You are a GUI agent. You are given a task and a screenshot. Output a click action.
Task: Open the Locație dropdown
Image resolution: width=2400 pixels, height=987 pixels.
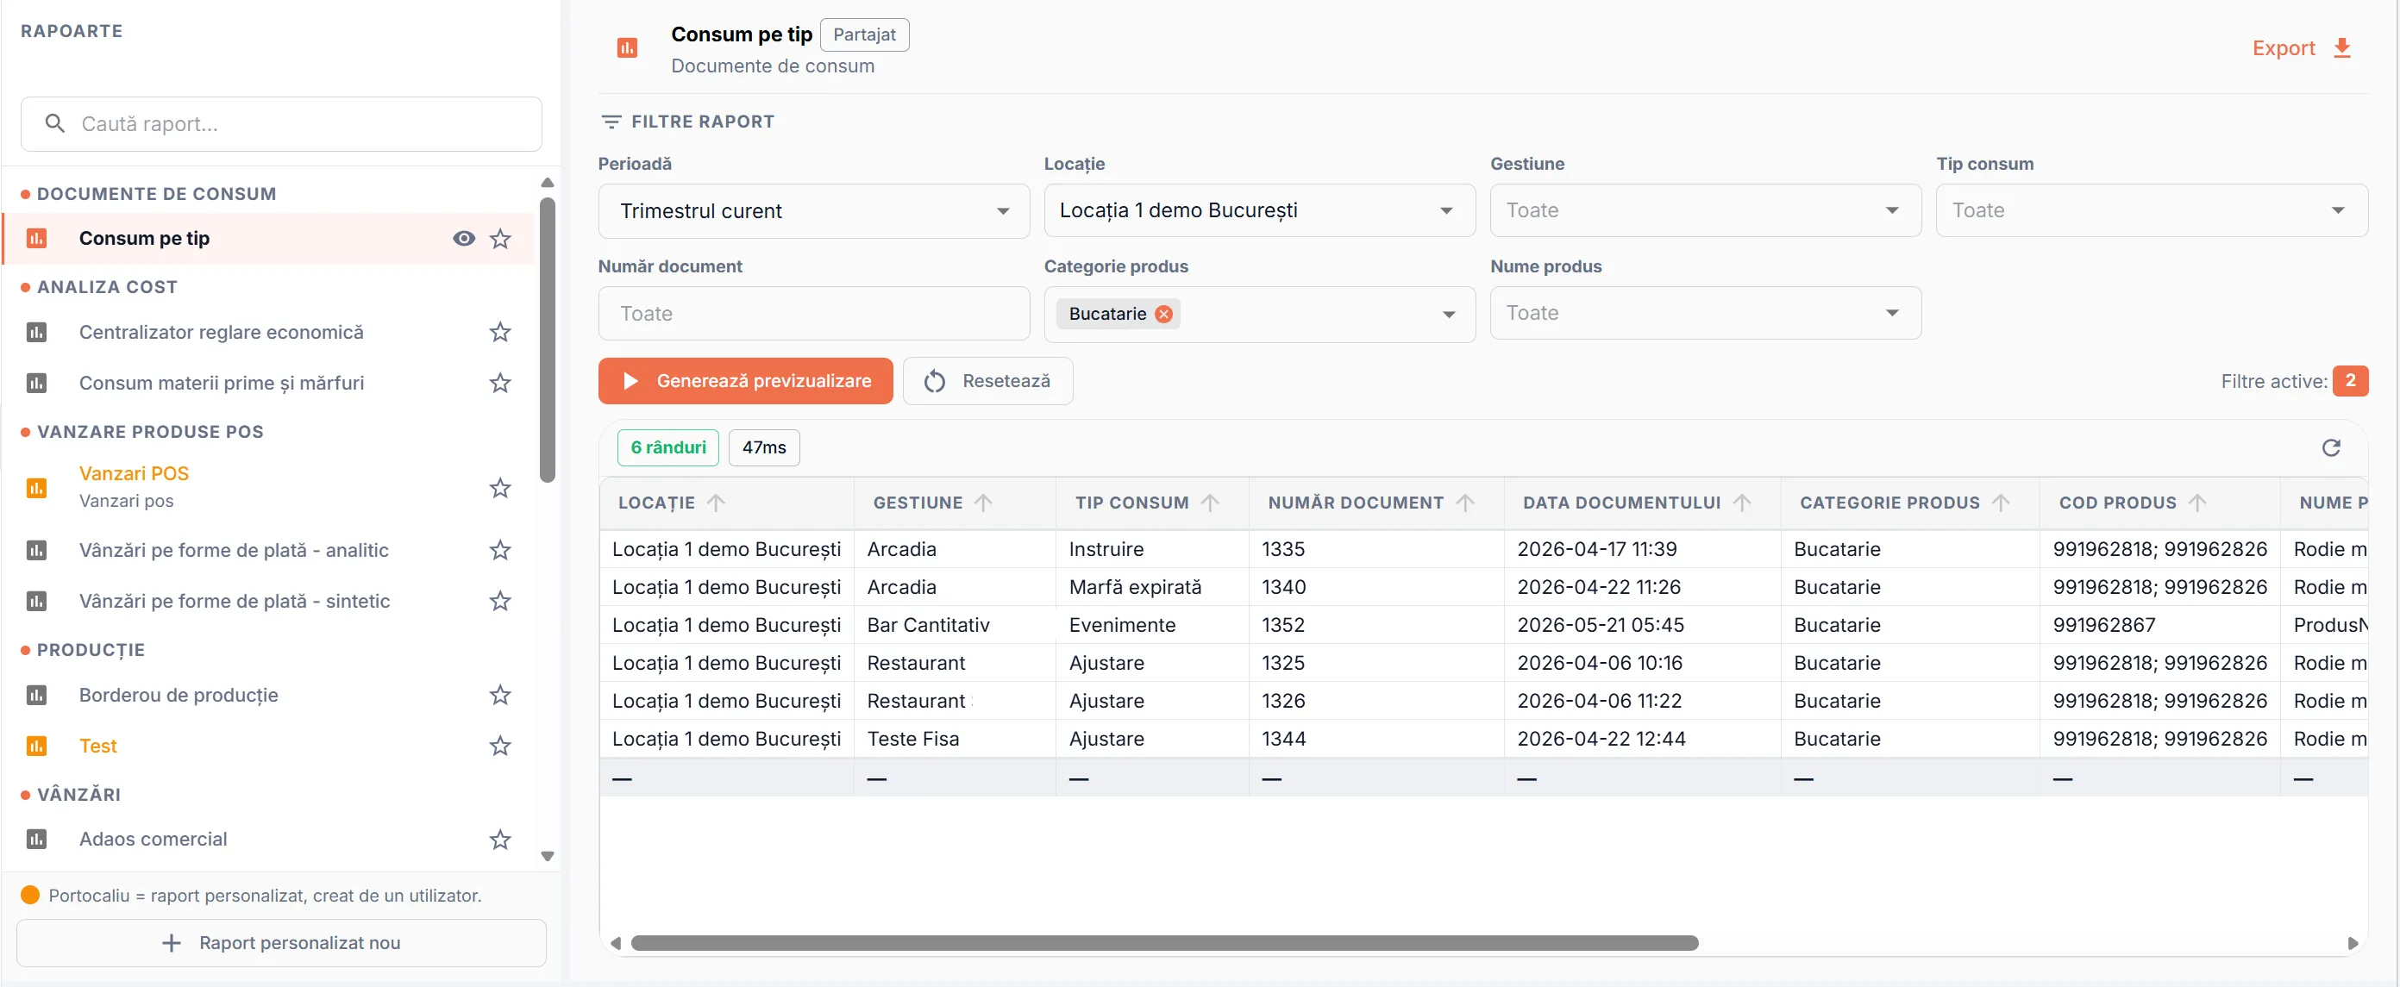1259,210
